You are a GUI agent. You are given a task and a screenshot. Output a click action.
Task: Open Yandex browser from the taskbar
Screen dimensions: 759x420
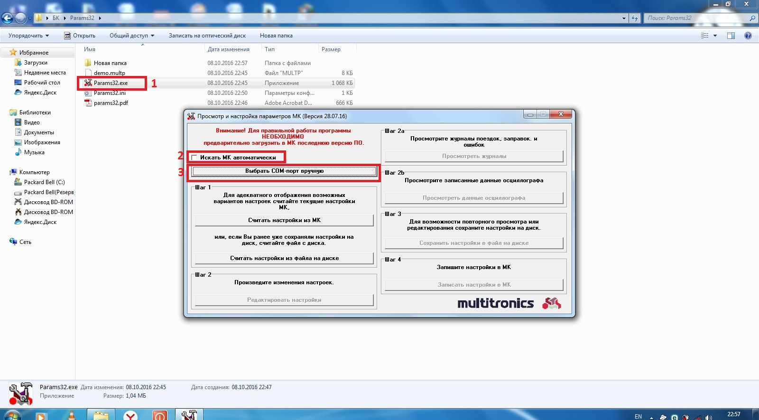tap(130, 415)
